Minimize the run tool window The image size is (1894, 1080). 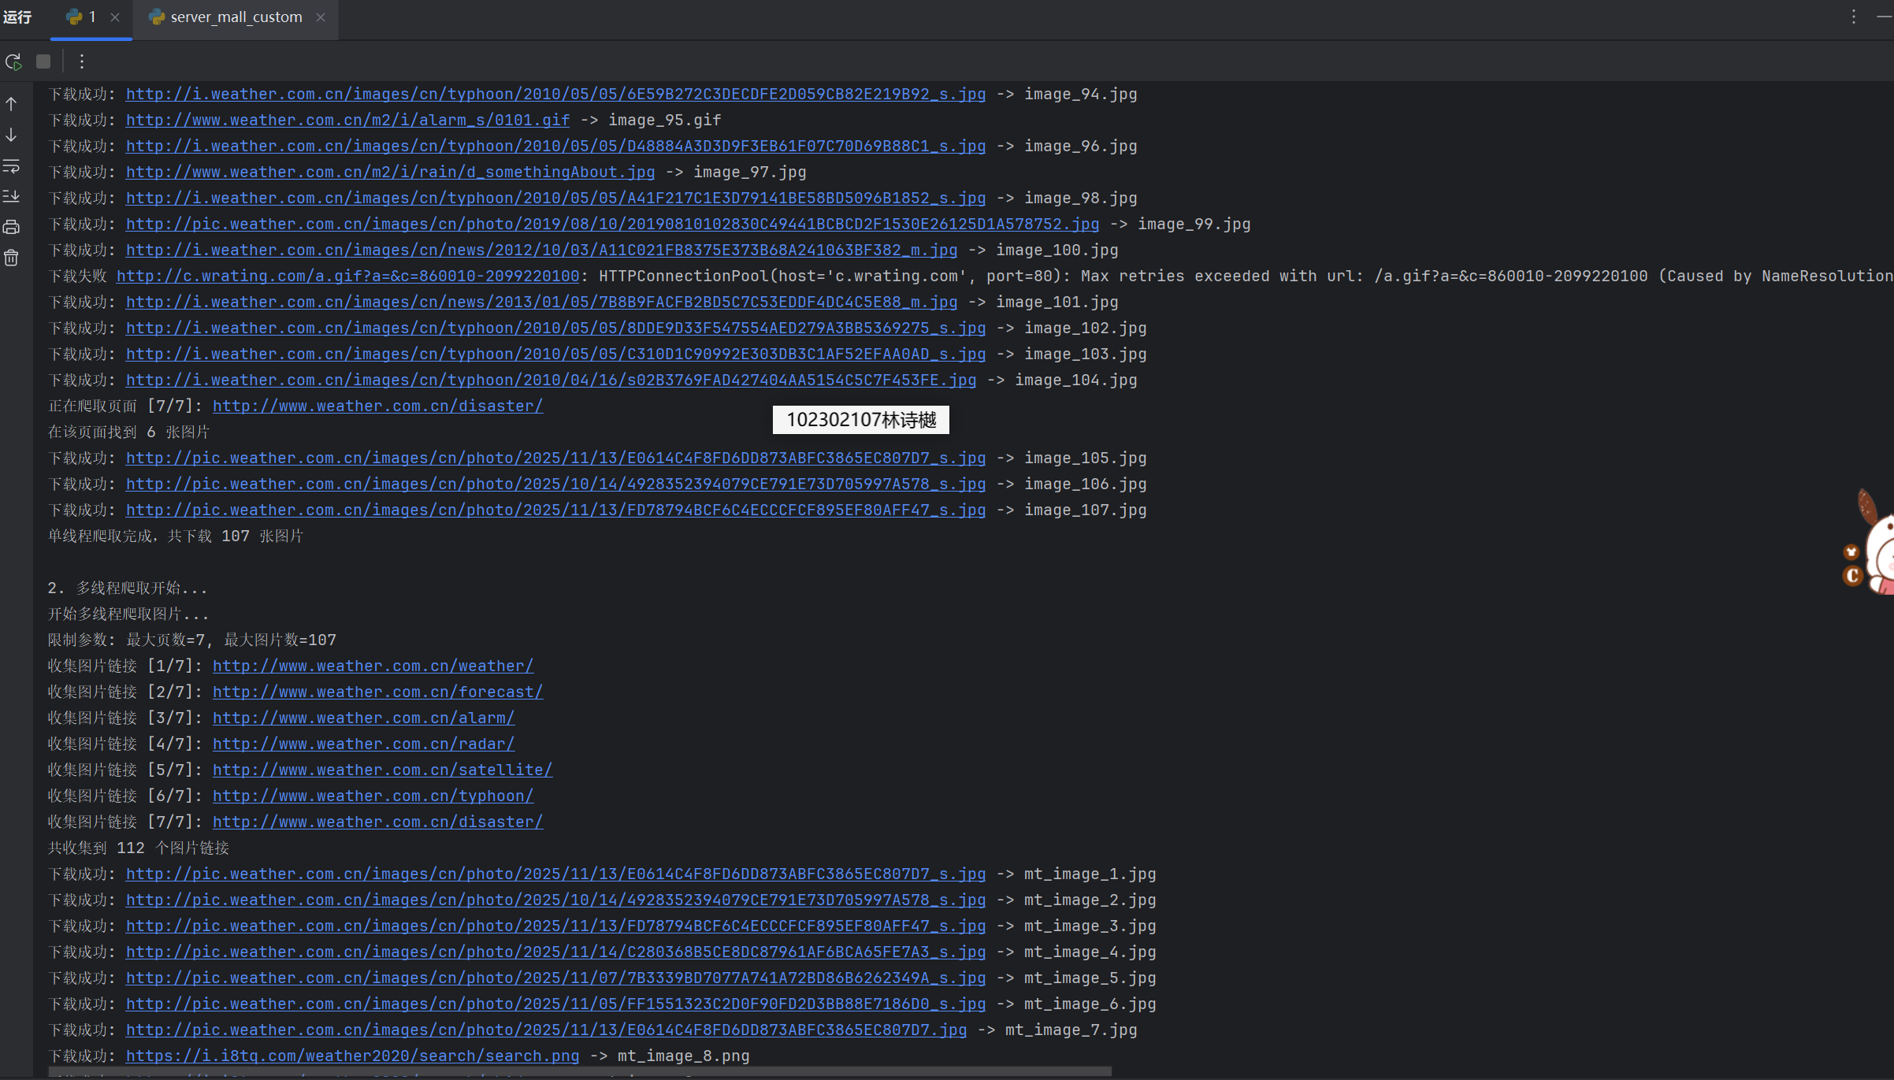point(1884,17)
